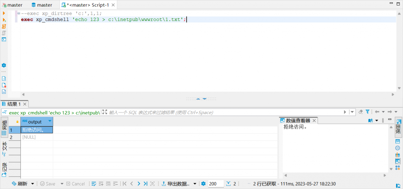Click the next row arrow in results toolbar
The height and width of the screenshot is (189, 403).
[139, 184]
